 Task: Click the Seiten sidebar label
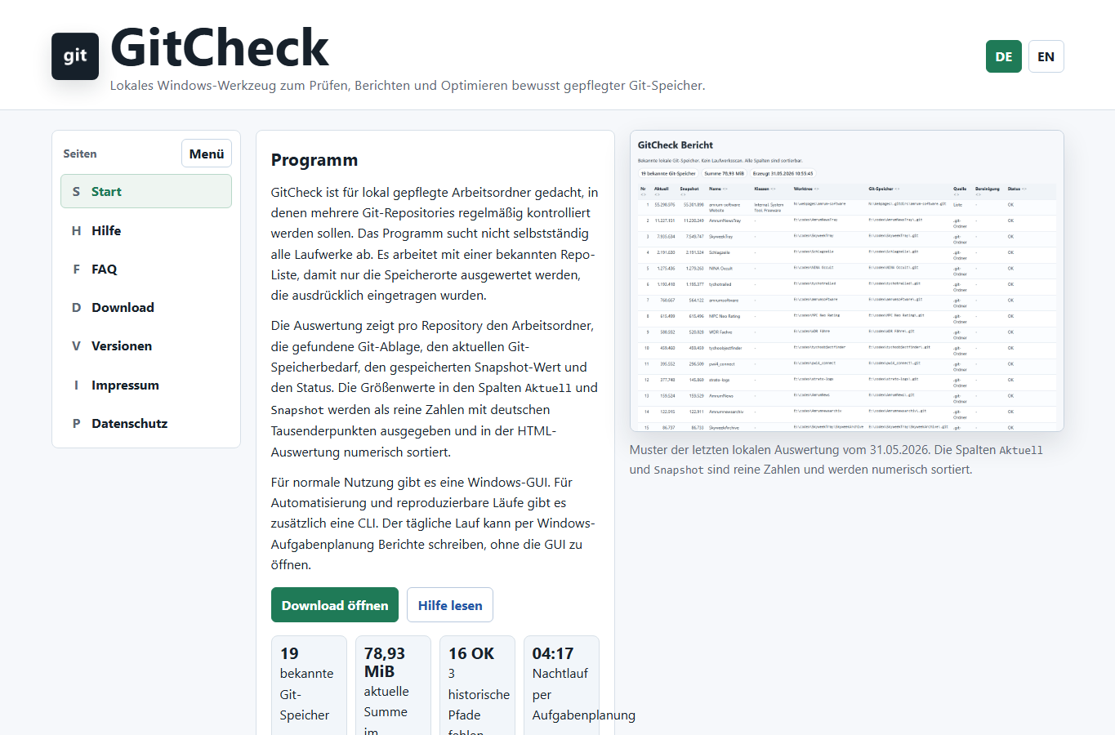click(80, 154)
